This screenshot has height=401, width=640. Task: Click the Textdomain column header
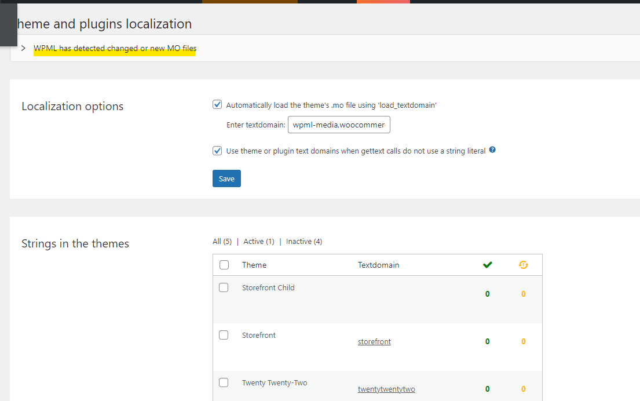(x=378, y=265)
